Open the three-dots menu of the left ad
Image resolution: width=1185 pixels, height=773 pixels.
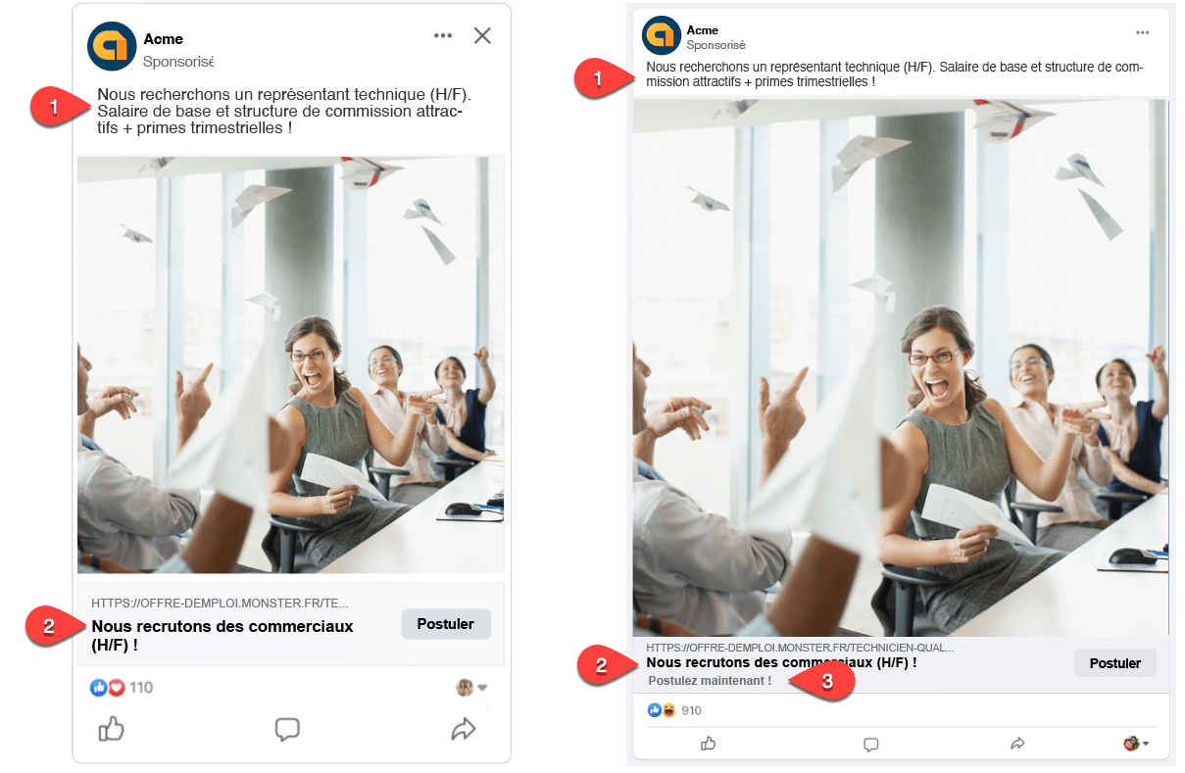click(443, 36)
